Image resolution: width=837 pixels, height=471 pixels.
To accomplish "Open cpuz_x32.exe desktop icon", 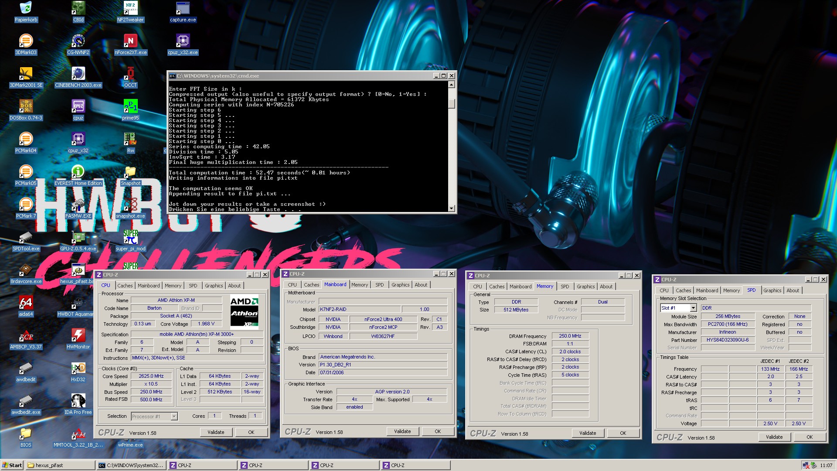I will click(x=183, y=44).
